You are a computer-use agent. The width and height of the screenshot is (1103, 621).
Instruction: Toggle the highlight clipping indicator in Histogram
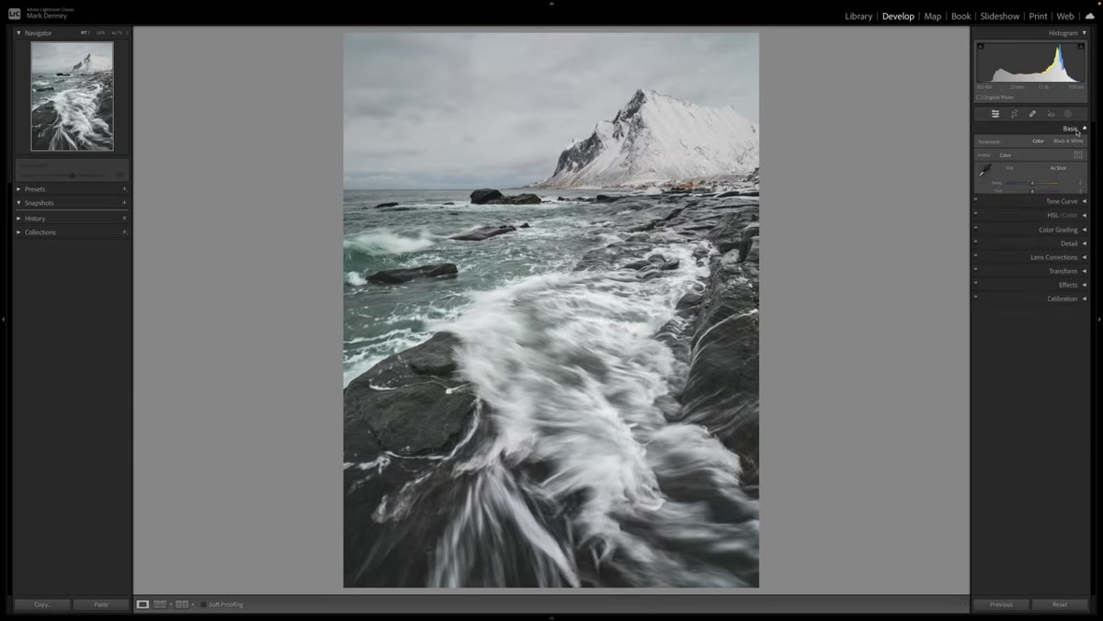point(1081,46)
